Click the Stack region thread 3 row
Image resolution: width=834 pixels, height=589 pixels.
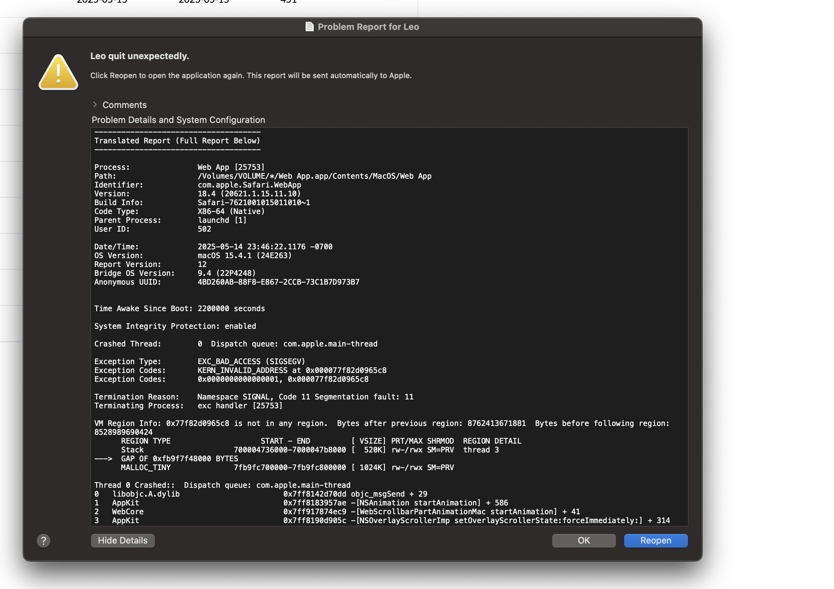pyautogui.click(x=310, y=450)
